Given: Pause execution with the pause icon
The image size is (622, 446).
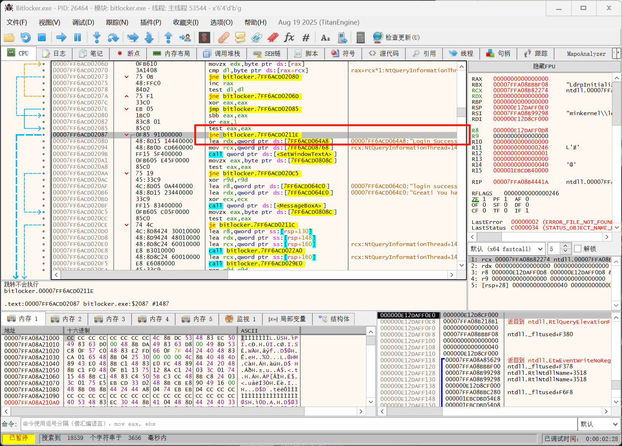Looking at the screenshot, I should pos(77,37).
